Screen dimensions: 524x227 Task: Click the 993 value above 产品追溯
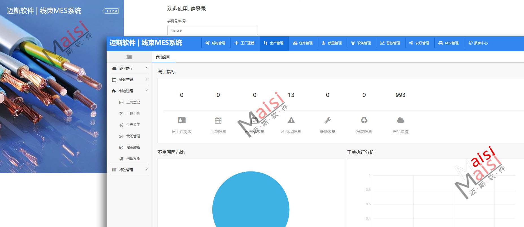point(400,95)
